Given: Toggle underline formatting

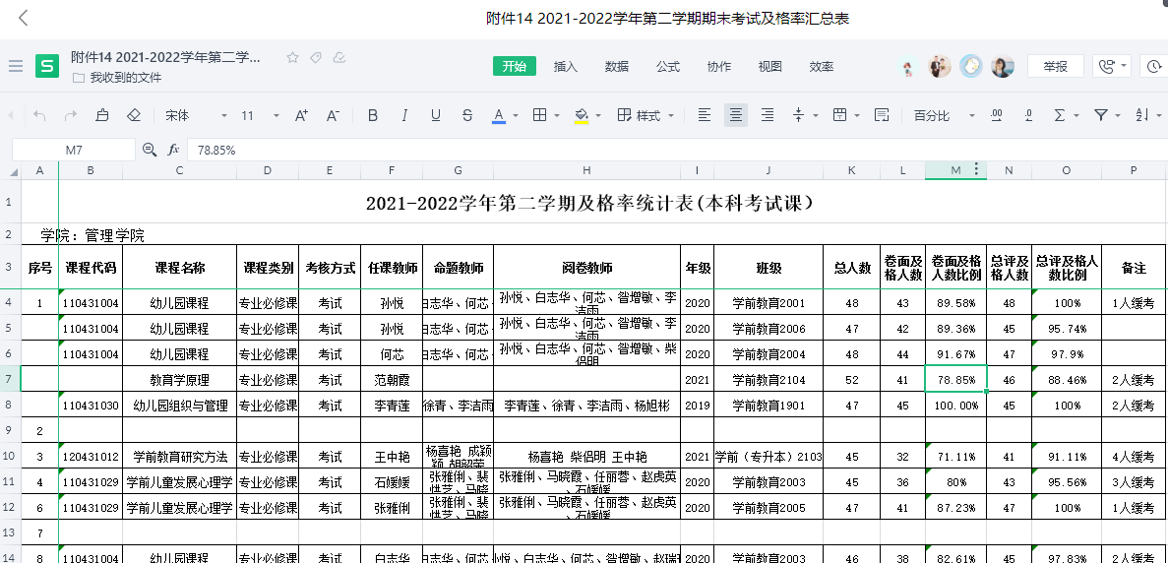Looking at the screenshot, I should pos(436,115).
